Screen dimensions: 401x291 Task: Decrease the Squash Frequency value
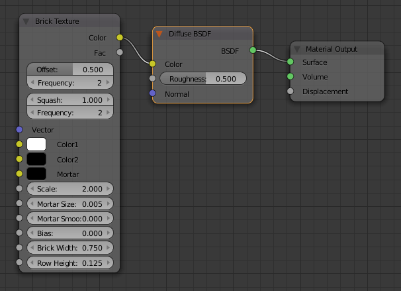click(x=32, y=113)
